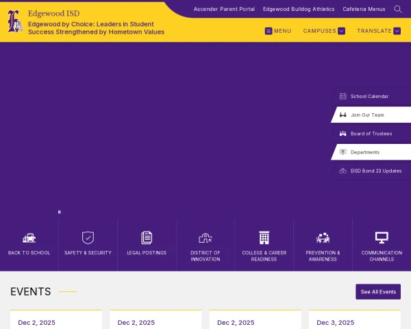The height and width of the screenshot is (329, 411).
Task: Open Back to School bus icon
Action: point(29,238)
